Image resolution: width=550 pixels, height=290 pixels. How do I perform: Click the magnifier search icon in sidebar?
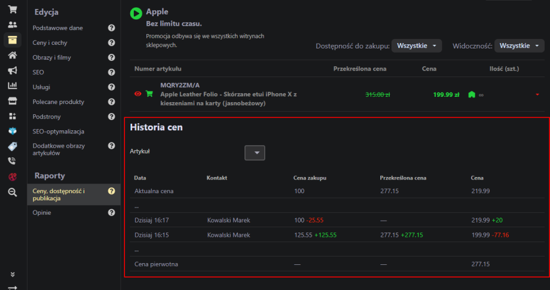tap(12, 192)
